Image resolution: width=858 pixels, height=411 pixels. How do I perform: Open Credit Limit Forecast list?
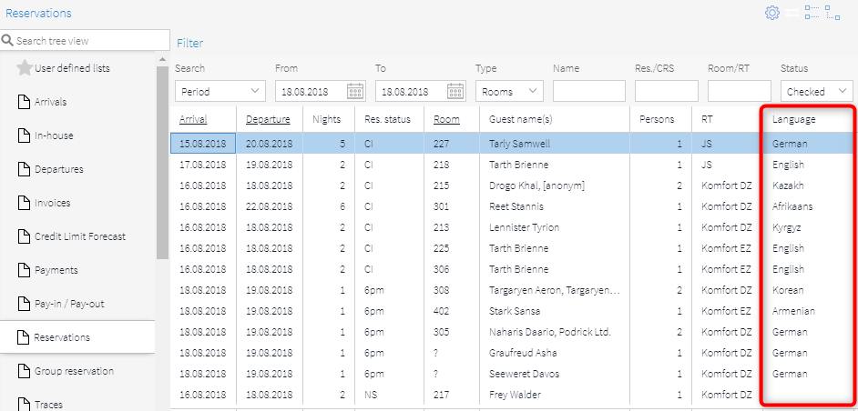point(80,236)
